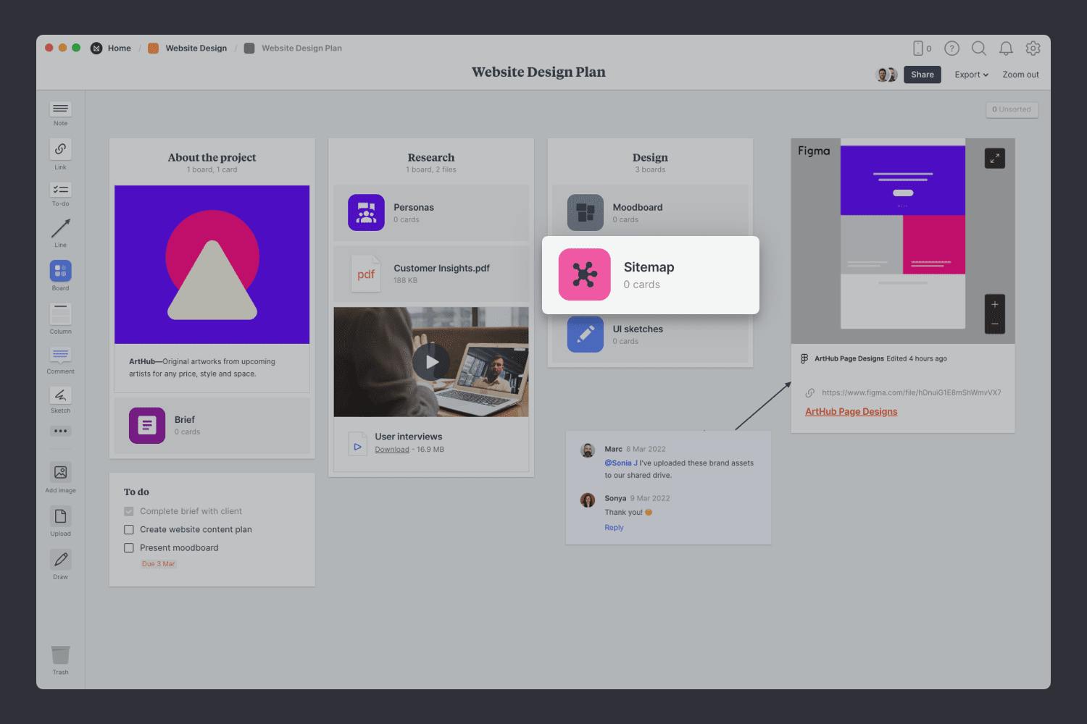The image size is (1087, 724).
Task: Go to Home breadcrumb
Action: [119, 49]
